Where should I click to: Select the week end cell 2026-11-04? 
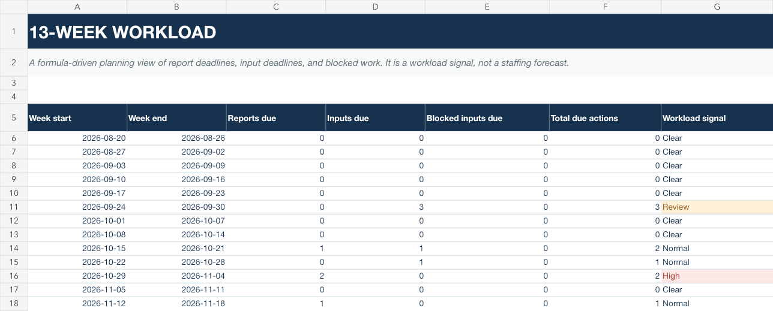pyautogui.click(x=176, y=276)
